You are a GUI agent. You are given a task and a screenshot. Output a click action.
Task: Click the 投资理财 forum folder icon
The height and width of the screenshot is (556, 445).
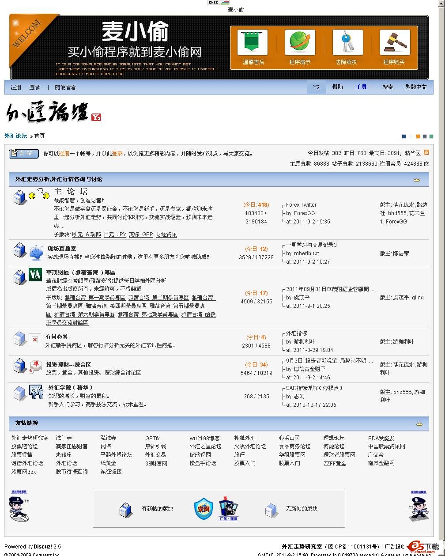point(19,366)
